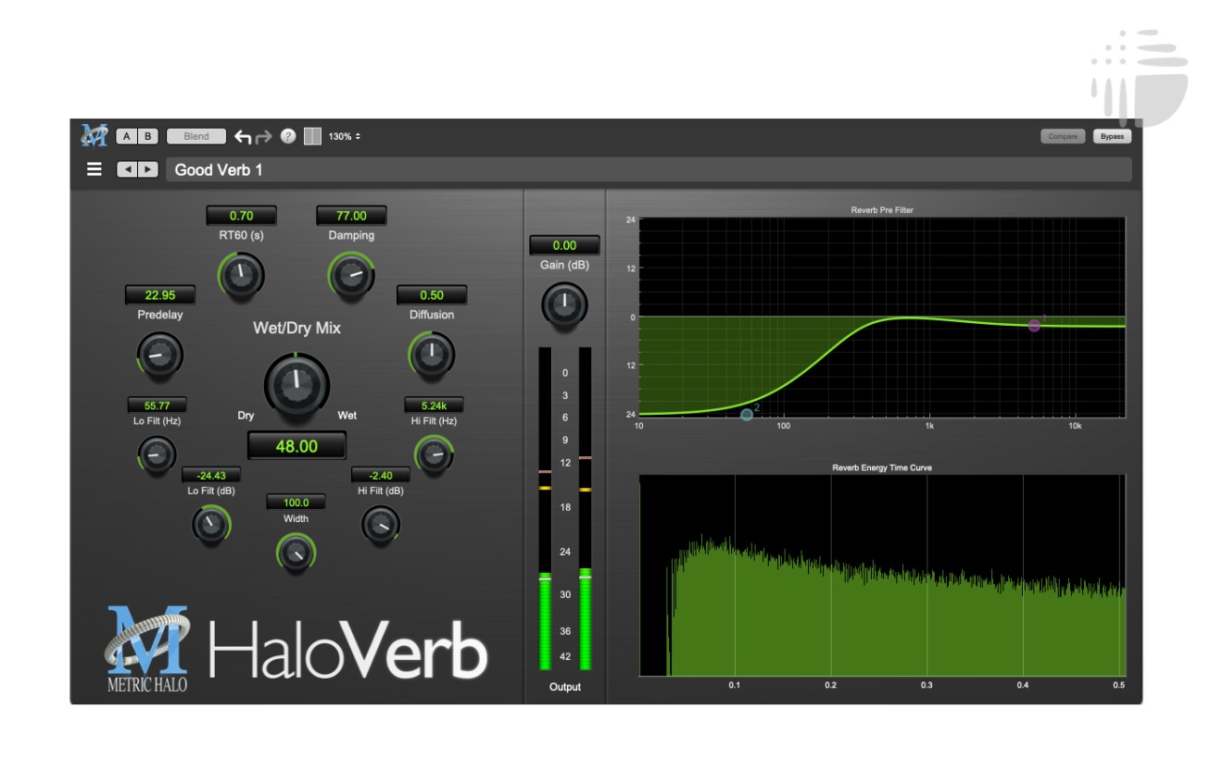Click the Reverb Energy Time Curve display
1223x784 pixels.
coord(882,575)
